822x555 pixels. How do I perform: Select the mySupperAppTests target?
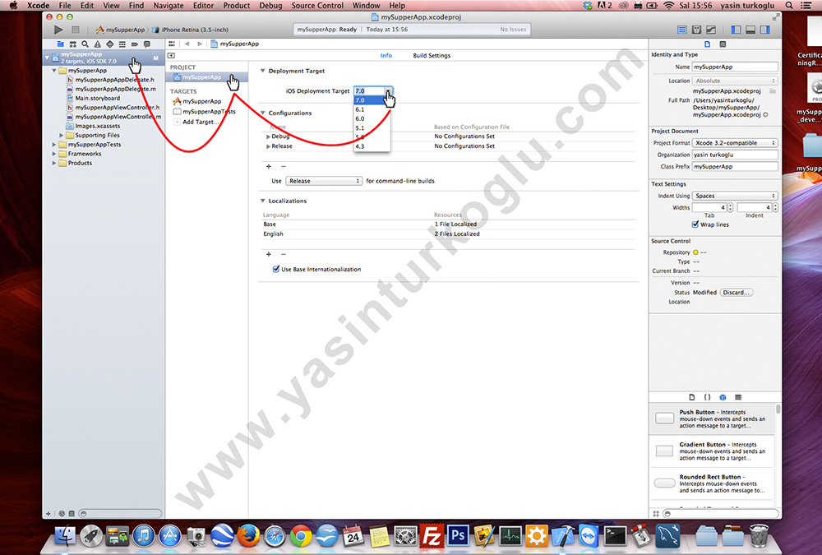coord(209,112)
